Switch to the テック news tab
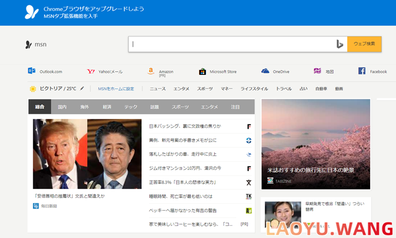This screenshot has height=238, width=396. point(130,107)
